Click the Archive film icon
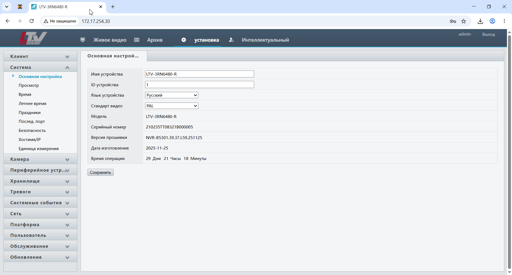The height and width of the screenshot is (275, 512). pyautogui.click(x=137, y=40)
